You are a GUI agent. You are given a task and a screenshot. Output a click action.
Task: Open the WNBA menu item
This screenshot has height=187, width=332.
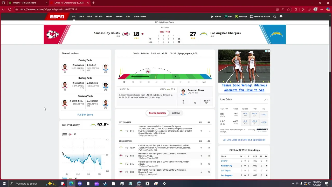109,17
